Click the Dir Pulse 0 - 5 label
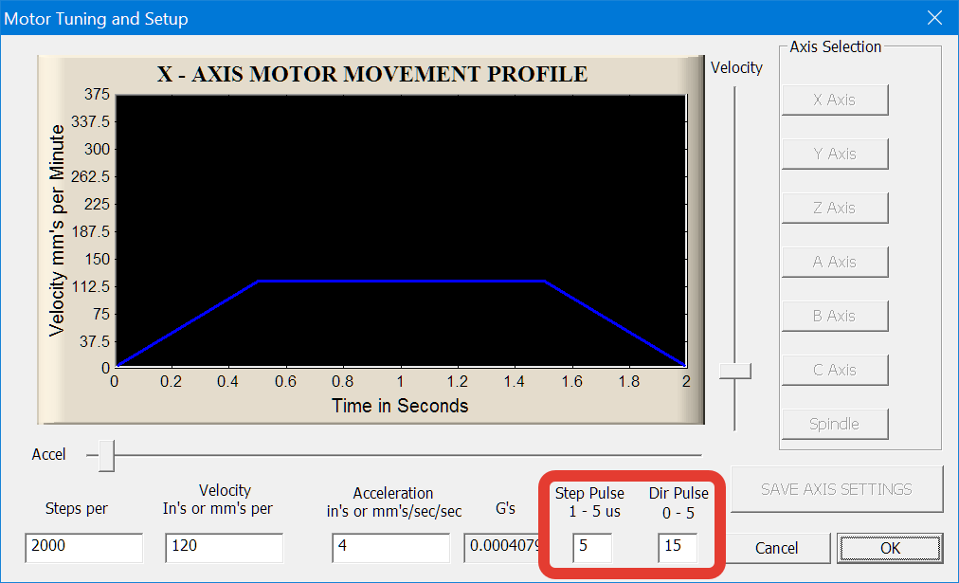 [679, 502]
